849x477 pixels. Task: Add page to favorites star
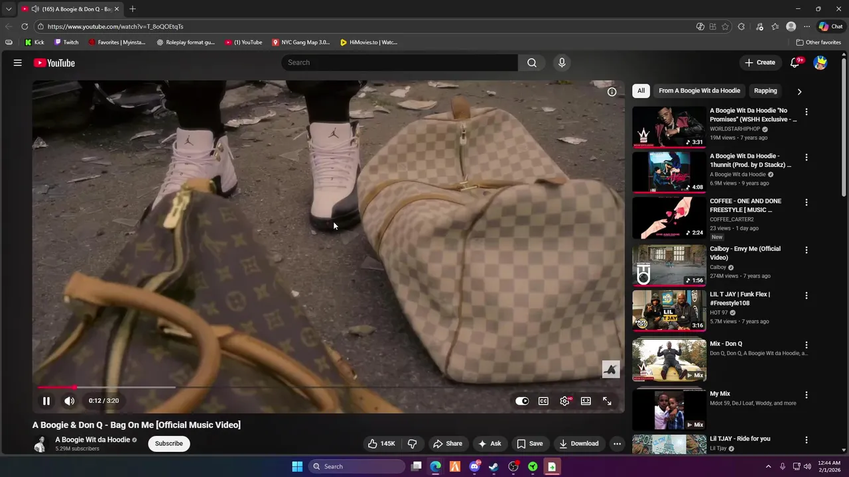click(725, 26)
